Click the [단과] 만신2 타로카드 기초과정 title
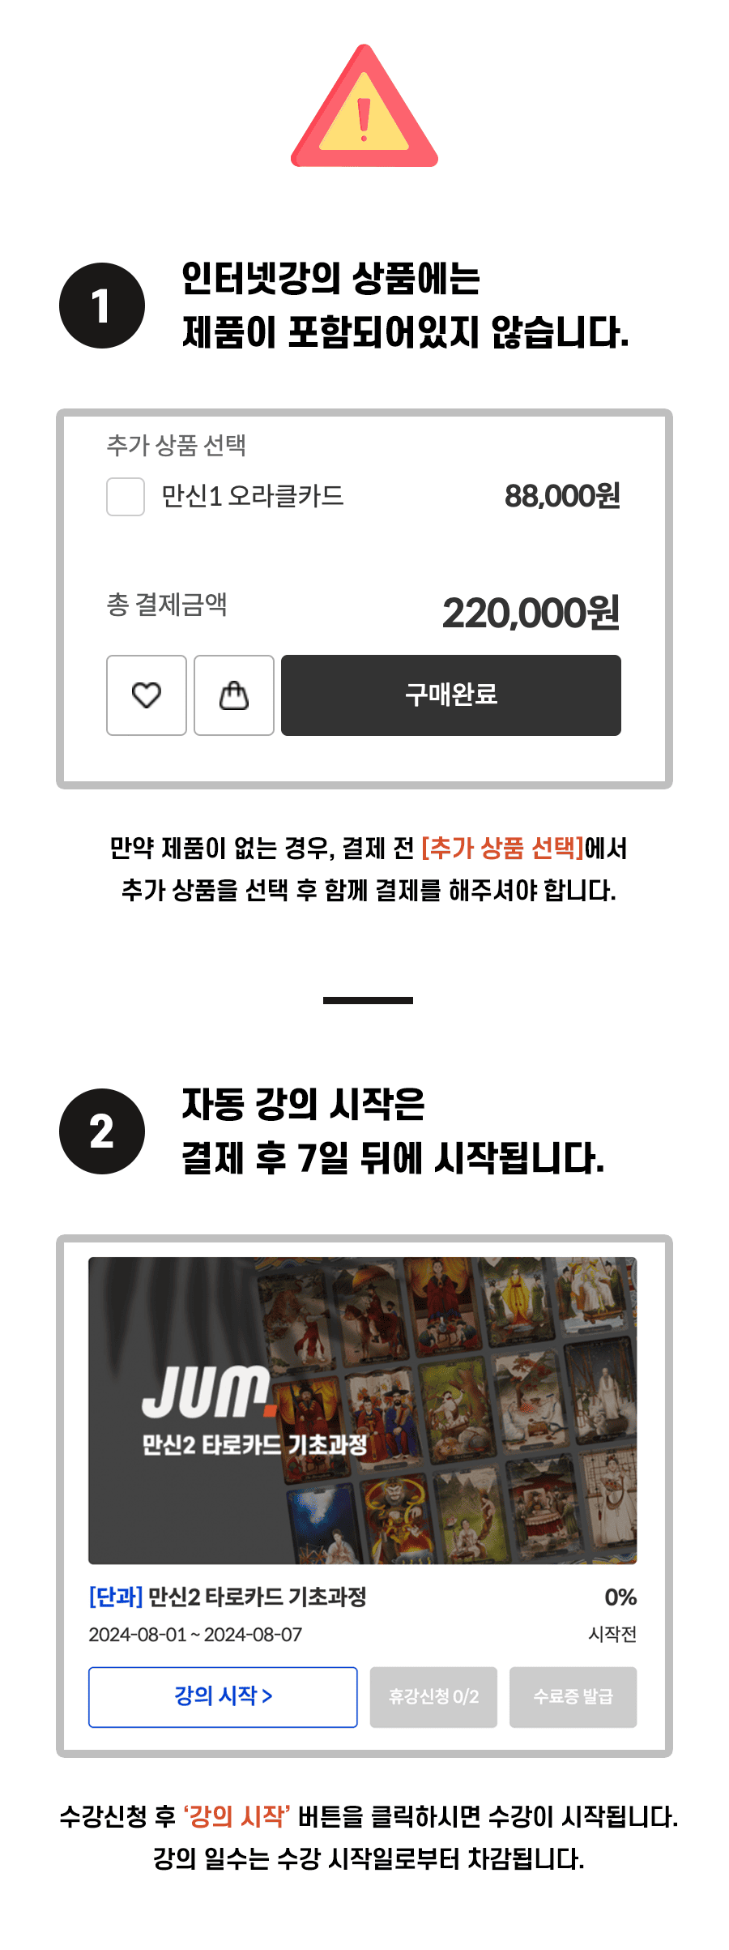The height and width of the screenshot is (1950, 729). click(x=228, y=1597)
